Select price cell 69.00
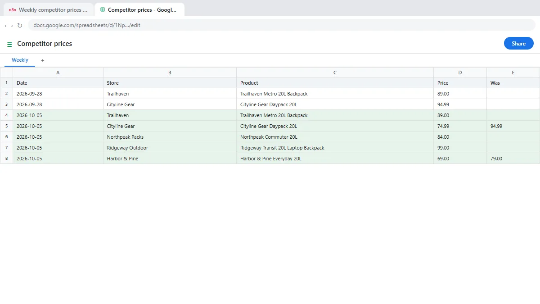 coord(460,159)
